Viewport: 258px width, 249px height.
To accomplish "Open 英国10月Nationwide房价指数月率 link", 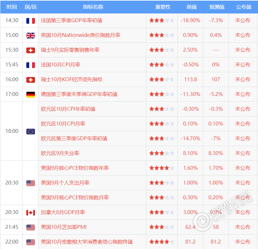I will pyautogui.click(x=81, y=35).
